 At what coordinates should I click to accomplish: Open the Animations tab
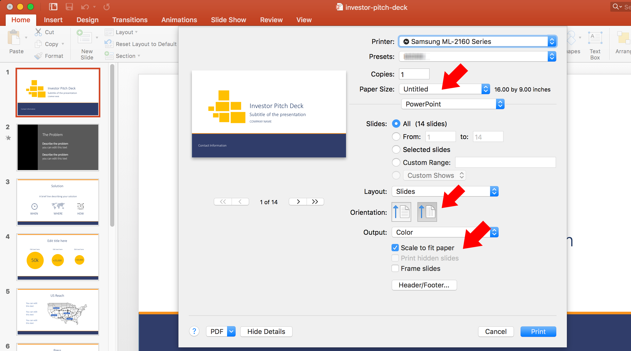point(179,19)
